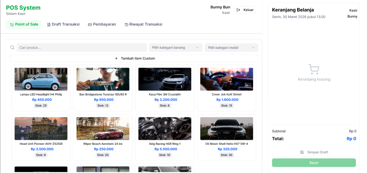Click the cart icon in Point of Sale tab
This screenshot has width=367, height=173.
click(11, 25)
